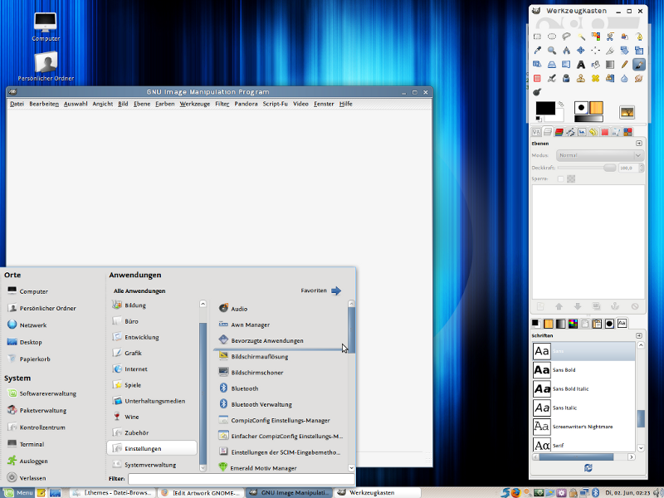Viewport: 664px width, 498px height.
Task: Click the Verlassen entry in the menu
Action: click(27, 478)
